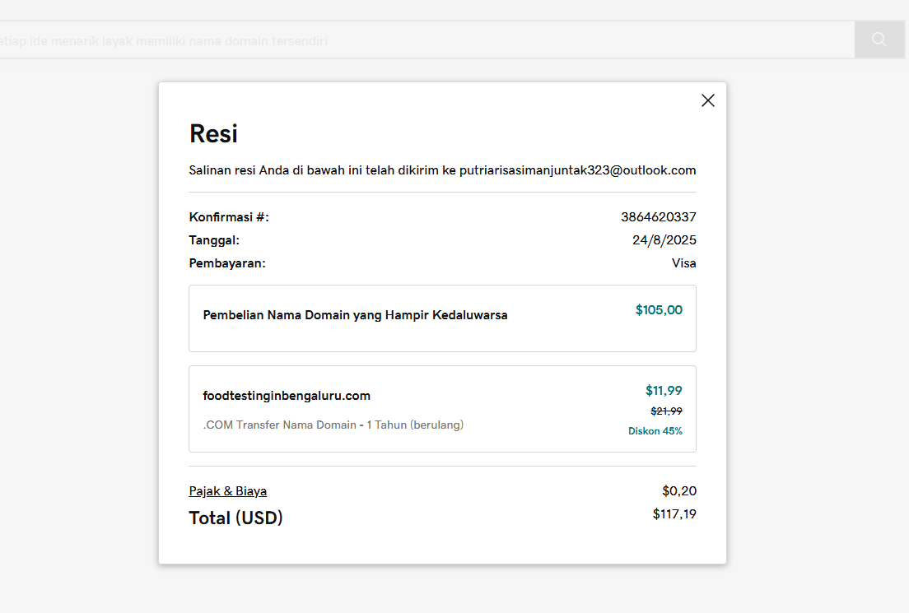Image resolution: width=909 pixels, height=613 pixels.
Task: Click the Visa payment method value
Action: pyautogui.click(x=683, y=263)
